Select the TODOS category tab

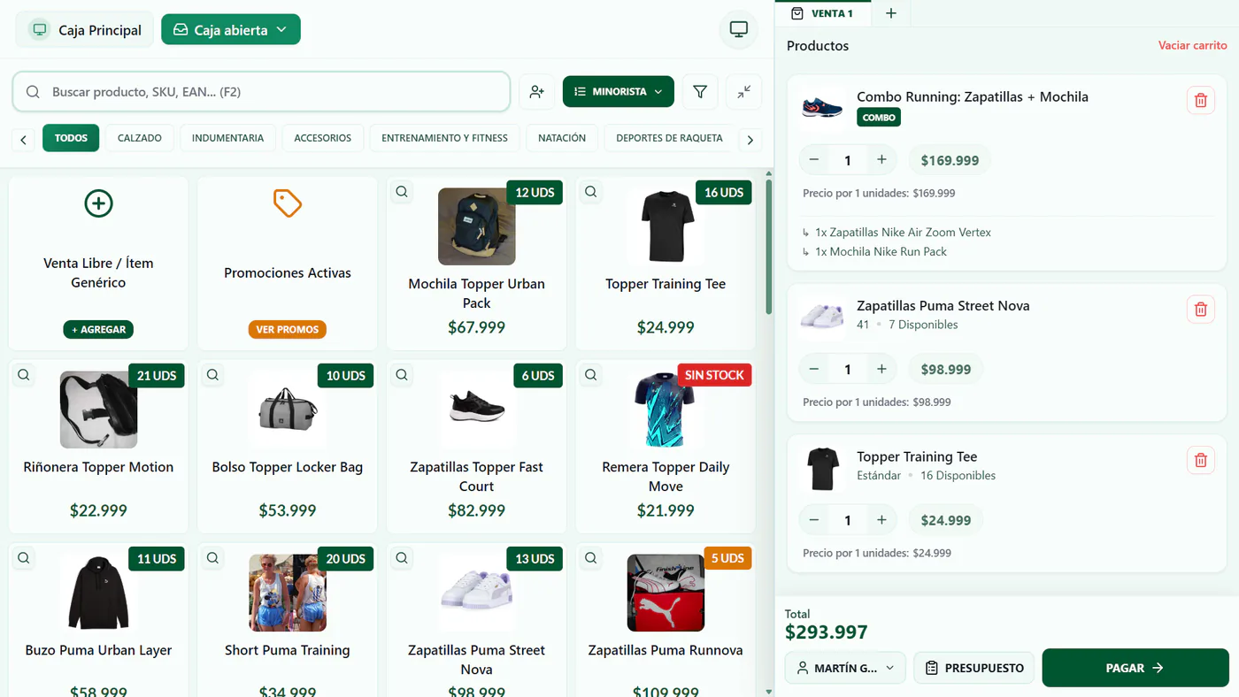tap(71, 138)
